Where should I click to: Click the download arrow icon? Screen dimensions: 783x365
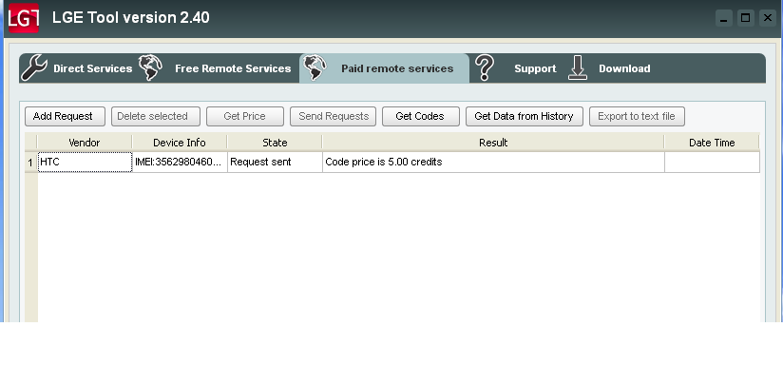(577, 67)
